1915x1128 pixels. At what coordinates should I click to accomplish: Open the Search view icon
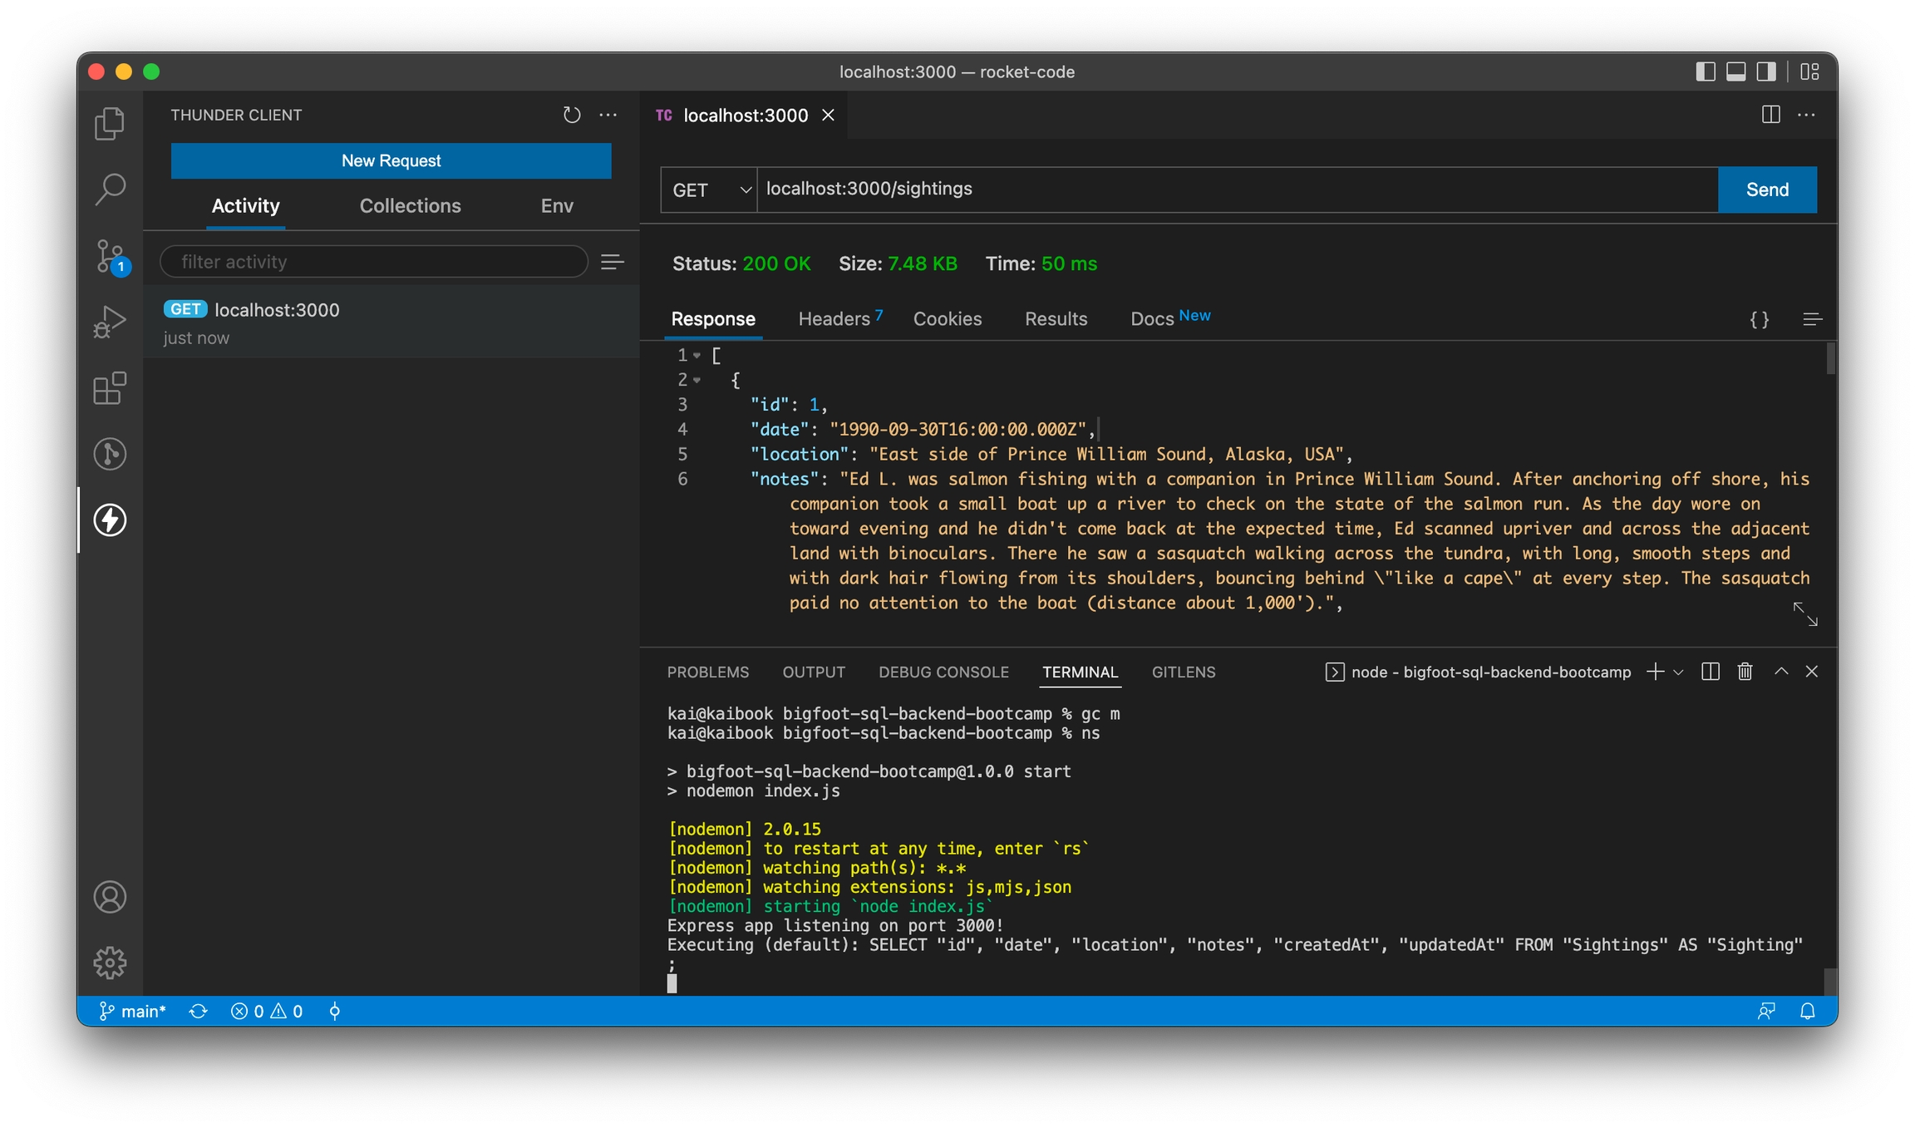coord(110,190)
